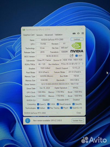This screenshot has height=147, width=110.
Task: Click the ROPs/TMUs field 48 / 120
Action: 42,64
